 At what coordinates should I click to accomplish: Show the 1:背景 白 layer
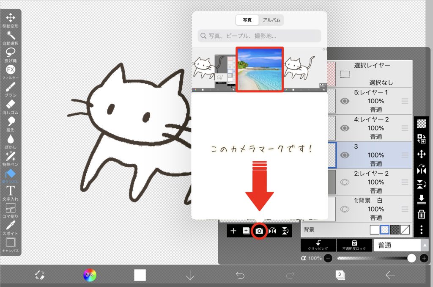(x=345, y=209)
